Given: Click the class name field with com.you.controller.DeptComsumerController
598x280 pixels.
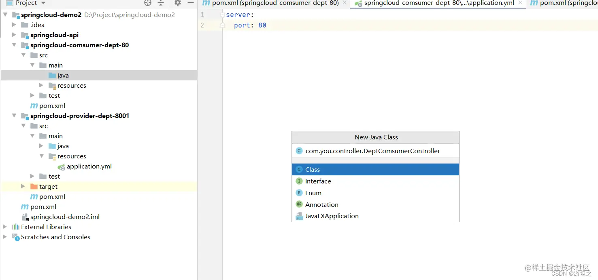Looking at the screenshot, I should [375, 151].
